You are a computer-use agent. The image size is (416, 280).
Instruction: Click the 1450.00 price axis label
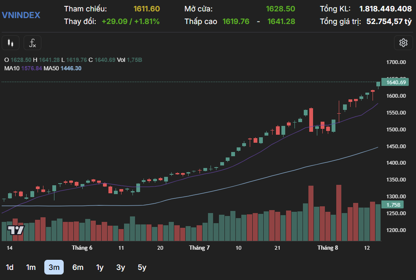click(x=396, y=147)
